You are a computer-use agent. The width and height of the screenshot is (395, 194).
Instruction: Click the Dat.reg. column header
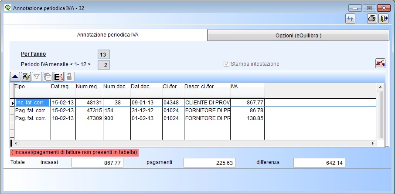tap(63, 90)
